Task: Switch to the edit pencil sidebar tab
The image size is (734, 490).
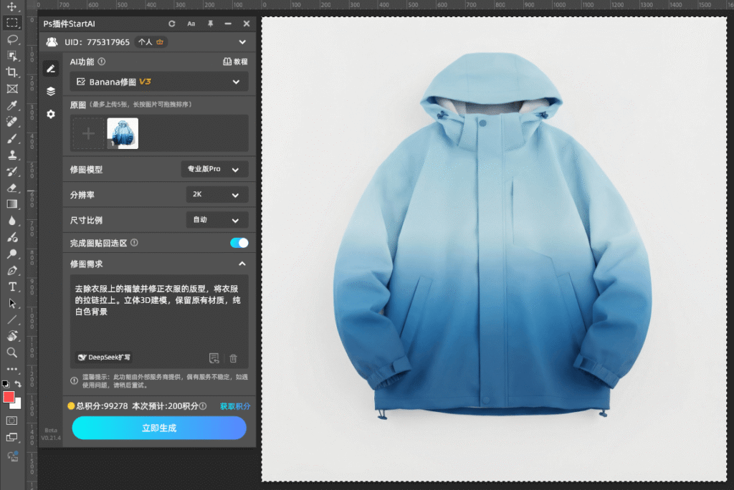Action: (x=51, y=69)
